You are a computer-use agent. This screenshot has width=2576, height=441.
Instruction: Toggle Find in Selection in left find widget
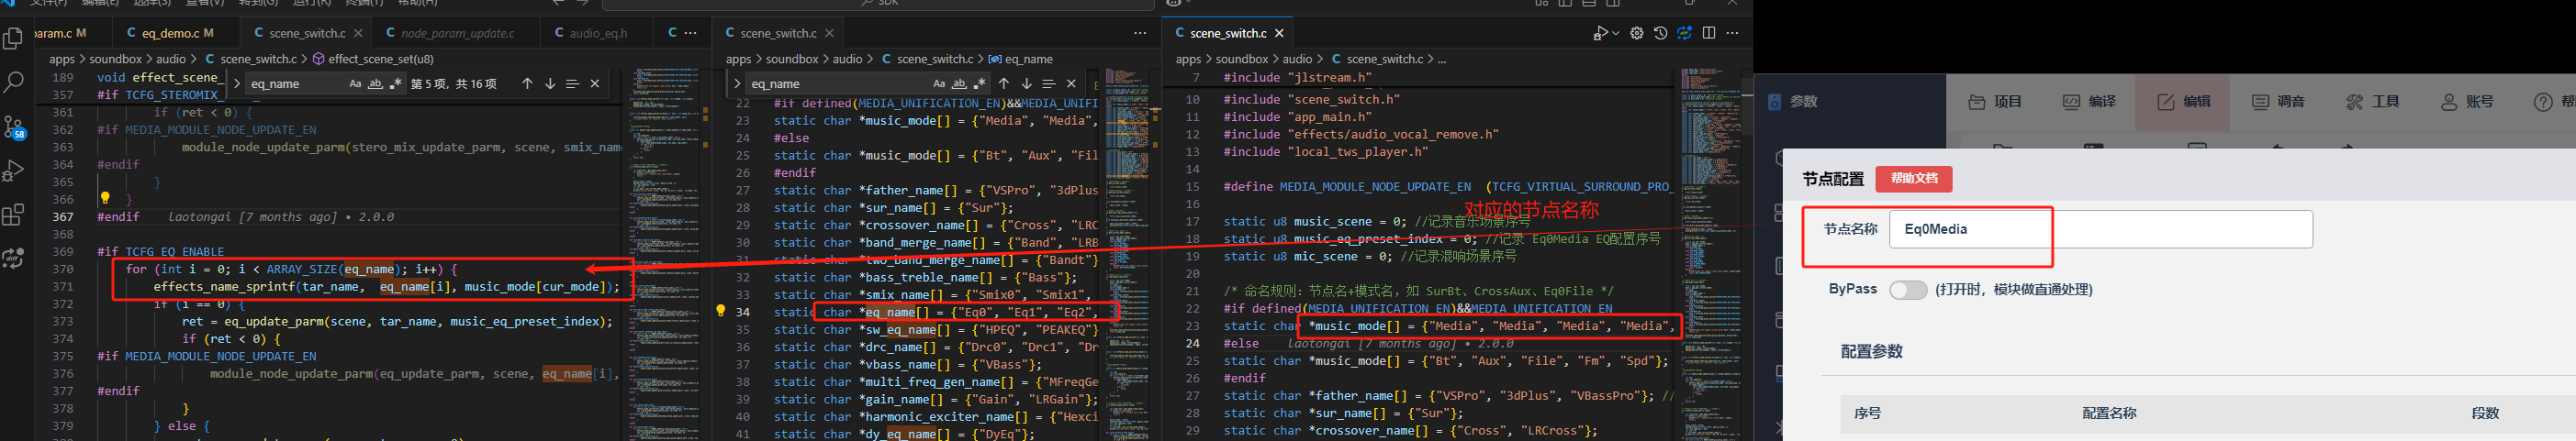572,83
